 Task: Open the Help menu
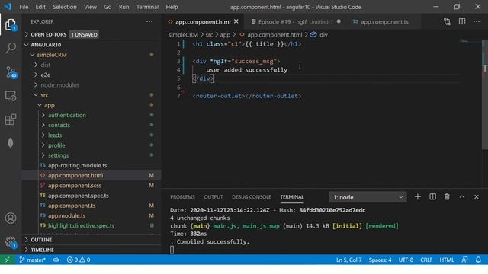(x=172, y=7)
